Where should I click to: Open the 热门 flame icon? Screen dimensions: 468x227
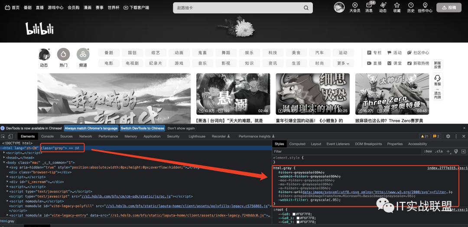click(x=63, y=54)
